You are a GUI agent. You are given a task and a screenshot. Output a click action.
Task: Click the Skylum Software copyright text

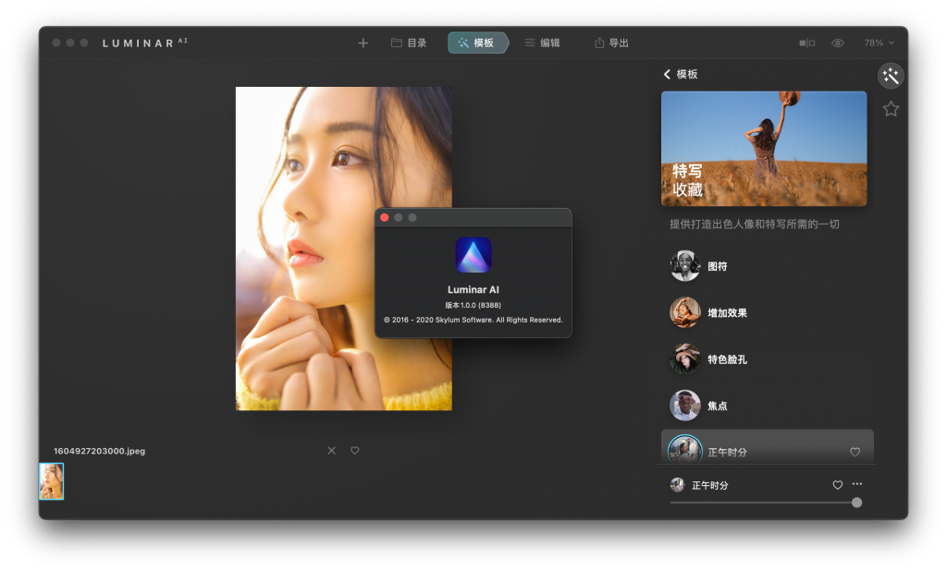(x=473, y=320)
